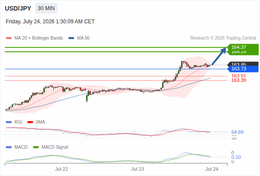Click the Research Trading Central copyright text
260x176 pixels.
click(x=223, y=38)
